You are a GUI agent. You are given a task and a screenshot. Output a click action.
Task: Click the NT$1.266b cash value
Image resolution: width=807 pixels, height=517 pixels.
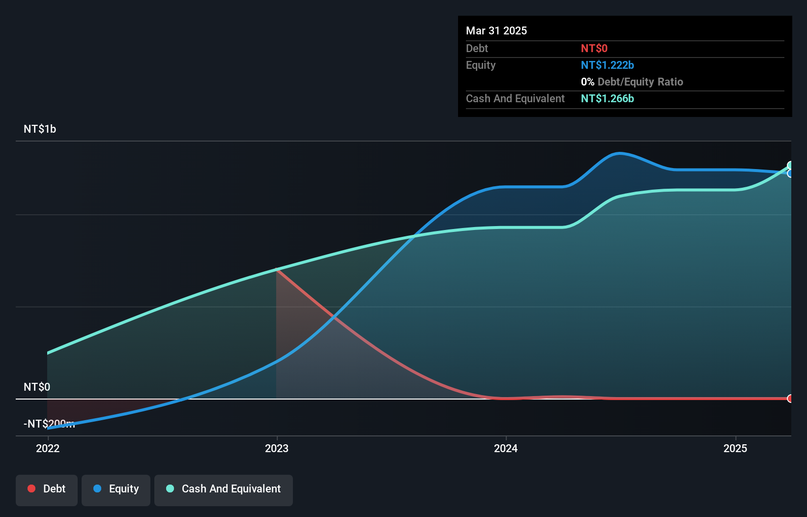coord(607,98)
